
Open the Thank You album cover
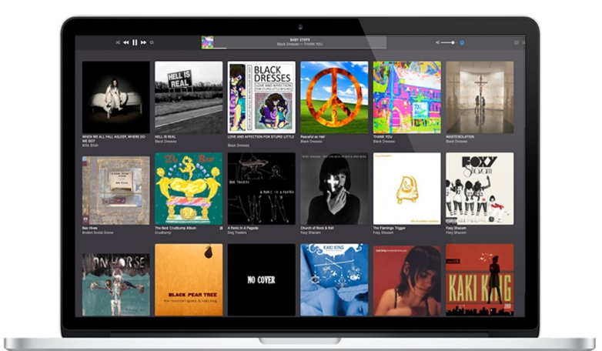tap(407, 97)
